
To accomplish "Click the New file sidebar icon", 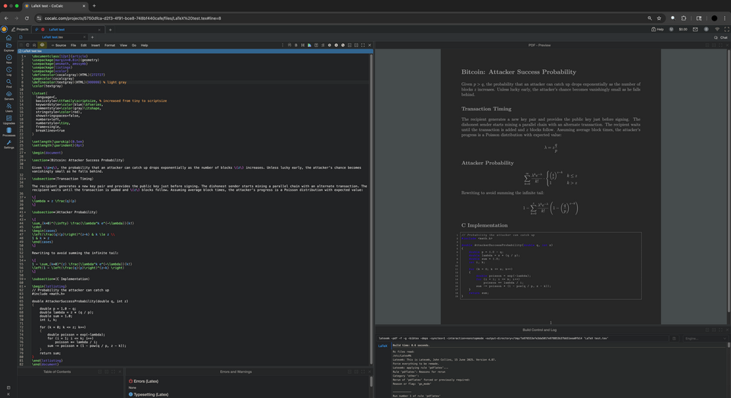I will coord(8,59).
